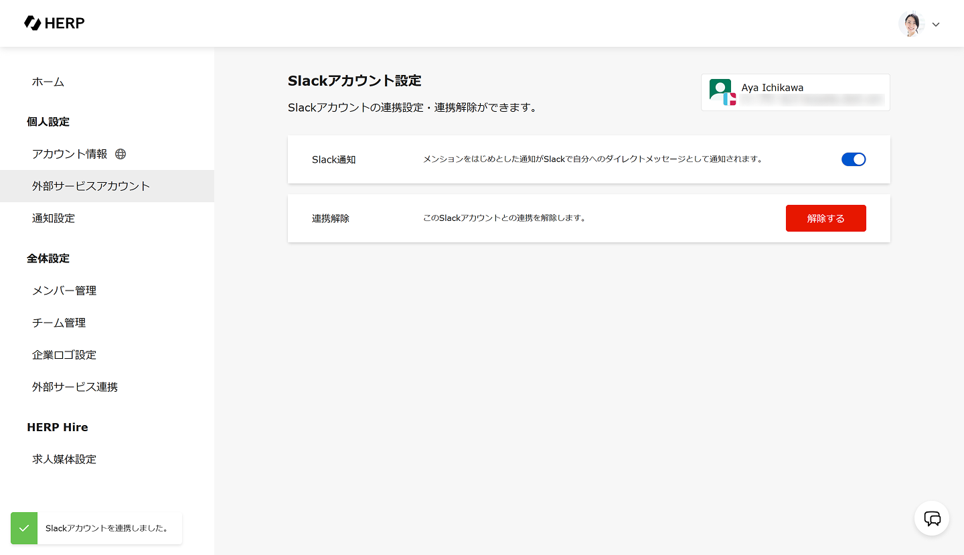Open the chat support widget
The height and width of the screenshot is (555, 964).
[932, 518]
